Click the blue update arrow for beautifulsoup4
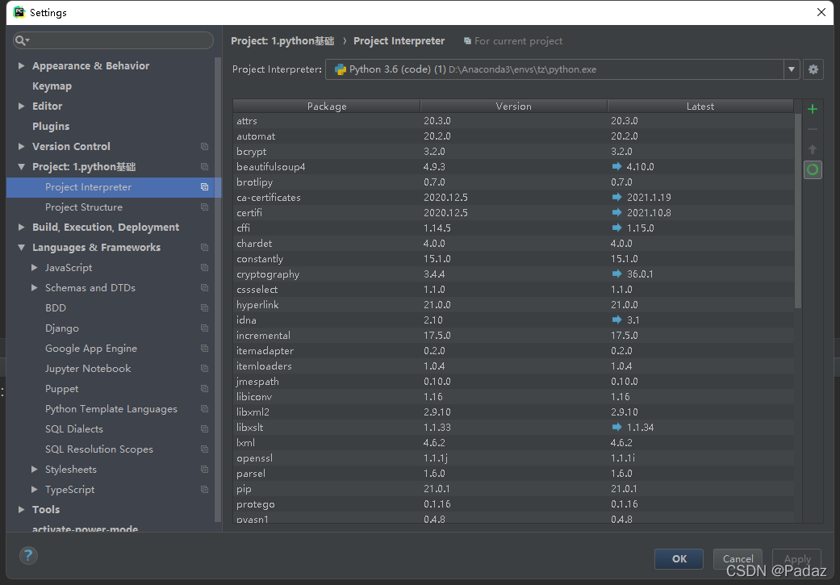The width and height of the screenshot is (840, 585). pyautogui.click(x=616, y=166)
